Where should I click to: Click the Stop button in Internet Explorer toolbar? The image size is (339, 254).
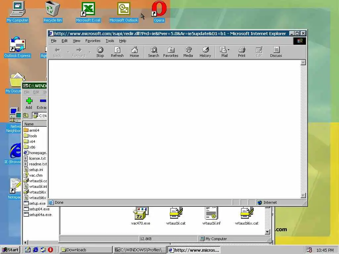[100, 52]
